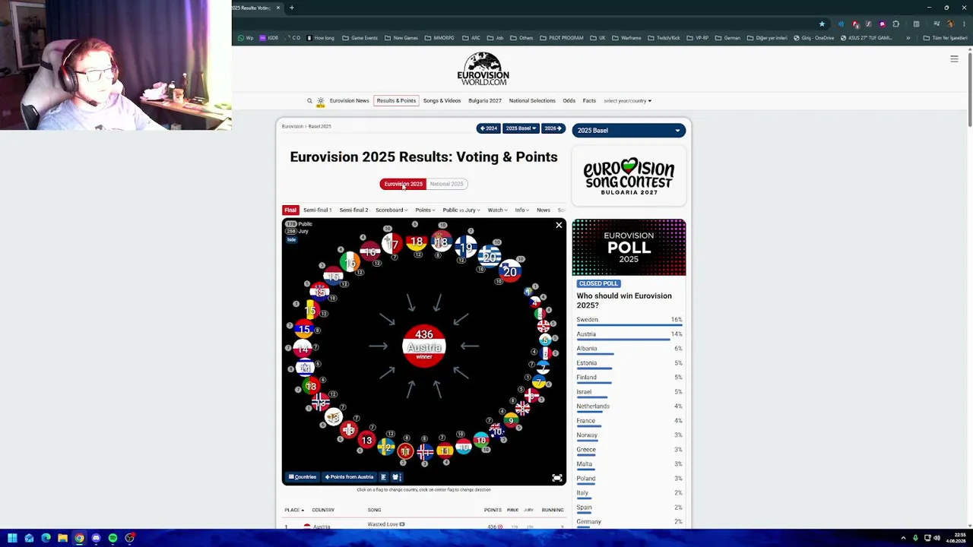Viewport: 973px width, 547px height.
Task: Toggle the light/dark theme sun icon
Action: 320,101
